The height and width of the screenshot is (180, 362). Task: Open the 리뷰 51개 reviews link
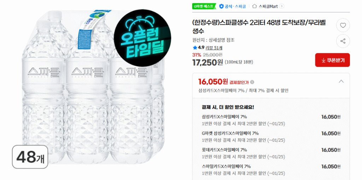pos(214,47)
